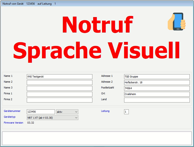Open the 'aktiv' status dropdown

point(67,112)
